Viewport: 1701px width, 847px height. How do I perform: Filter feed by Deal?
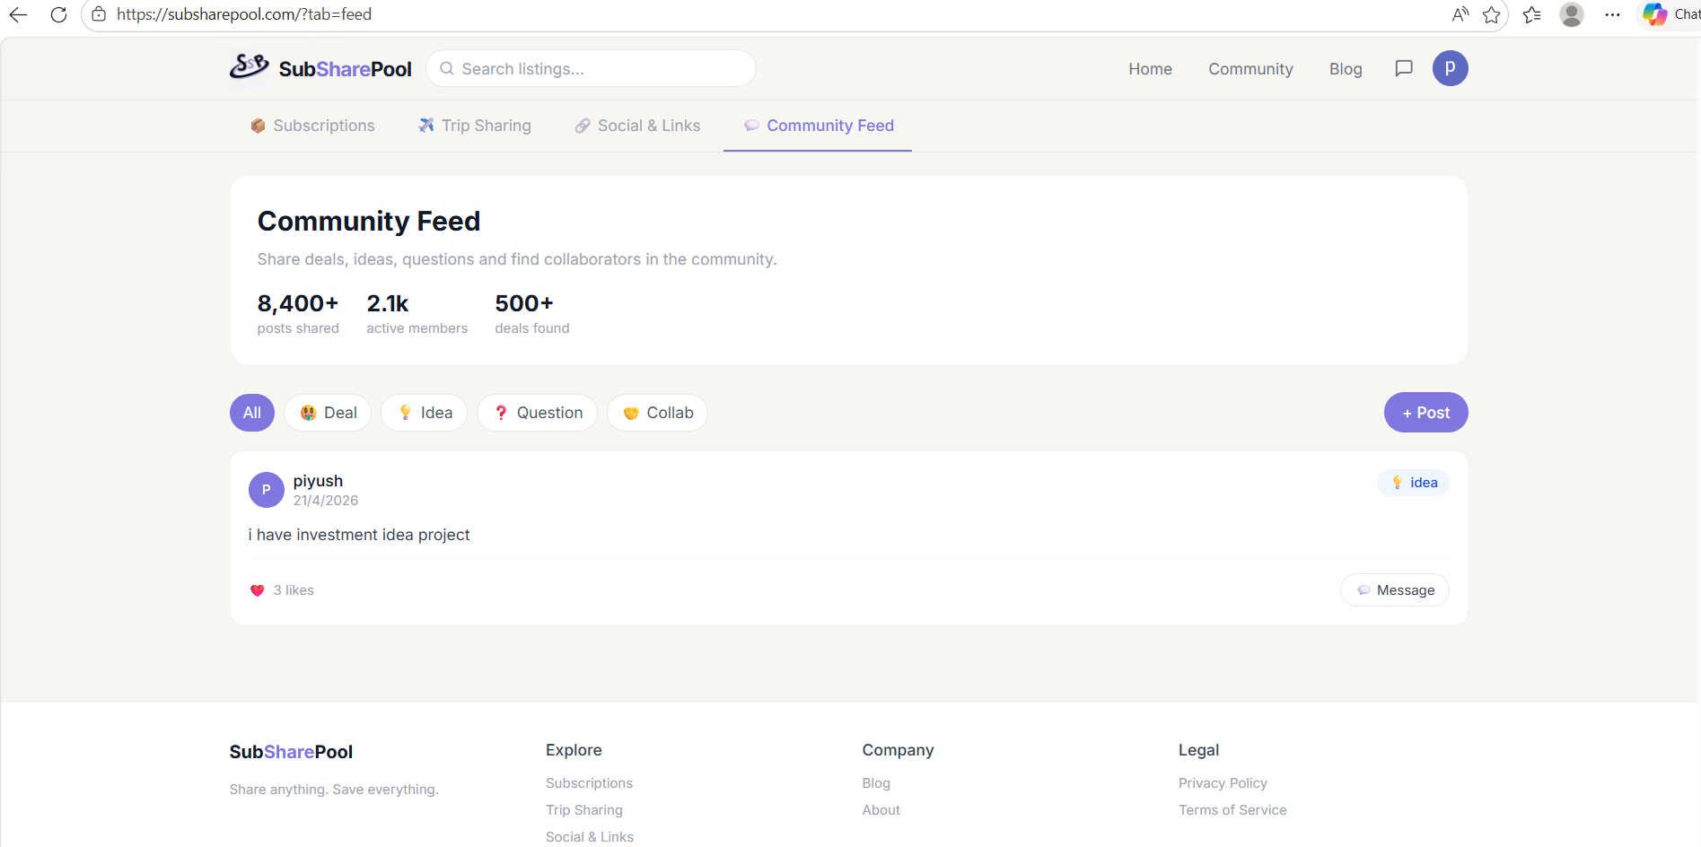pyautogui.click(x=328, y=413)
